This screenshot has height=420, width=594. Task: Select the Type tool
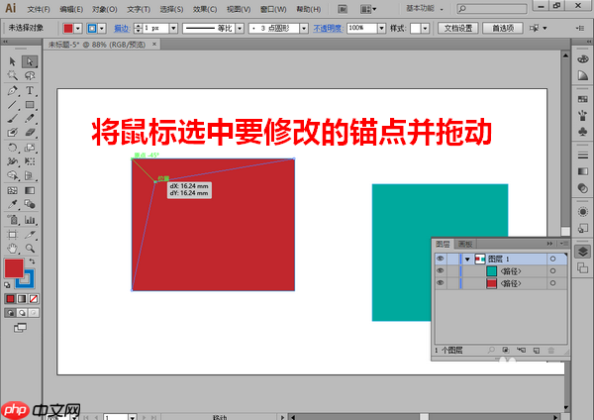30,90
